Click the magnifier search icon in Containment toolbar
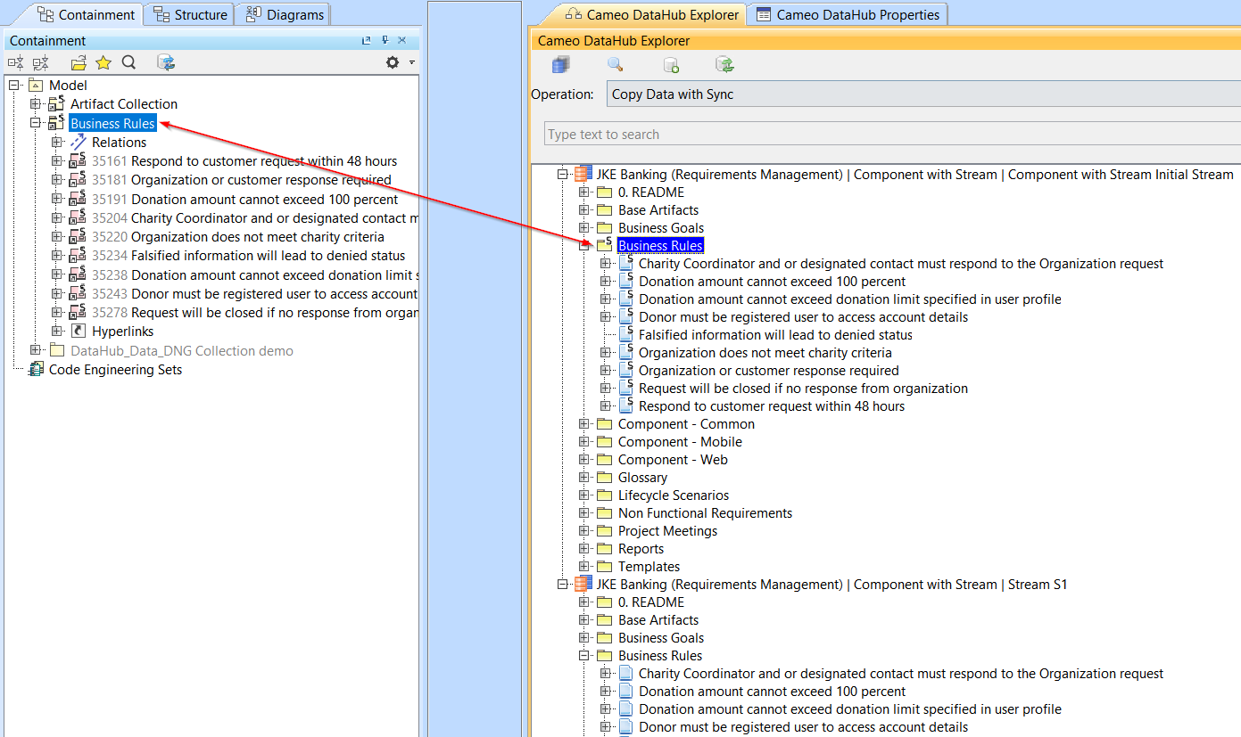This screenshot has width=1241, height=737. pyautogui.click(x=128, y=62)
